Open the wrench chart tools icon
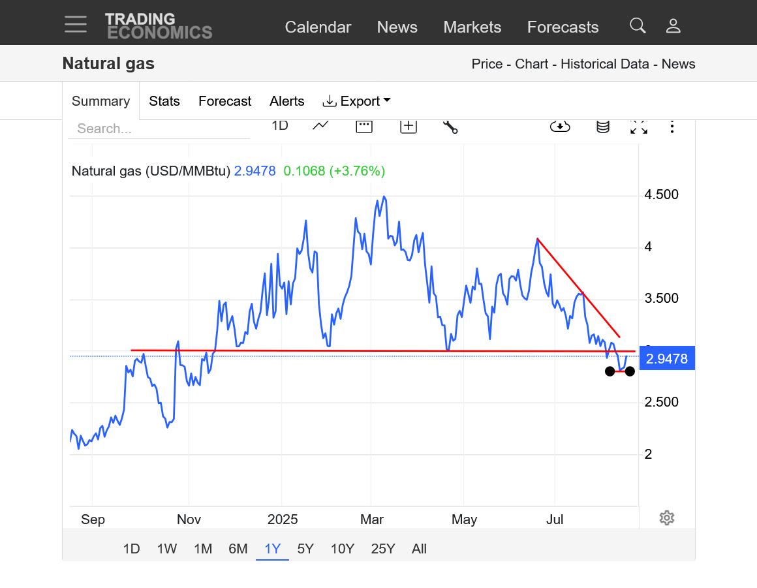 (x=450, y=126)
